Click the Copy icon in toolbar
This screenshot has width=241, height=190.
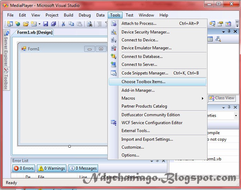pyautogui.click(x=71, y=24)
